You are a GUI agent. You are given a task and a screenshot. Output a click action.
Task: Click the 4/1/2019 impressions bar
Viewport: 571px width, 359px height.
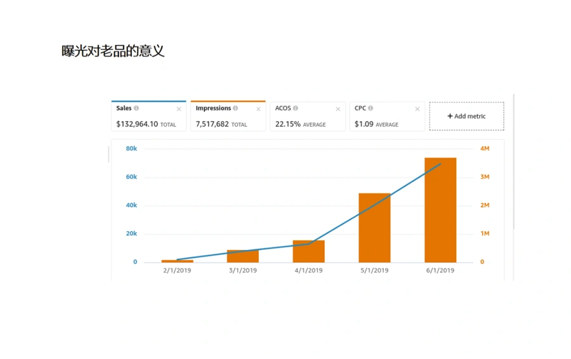(x=308, y=251)
